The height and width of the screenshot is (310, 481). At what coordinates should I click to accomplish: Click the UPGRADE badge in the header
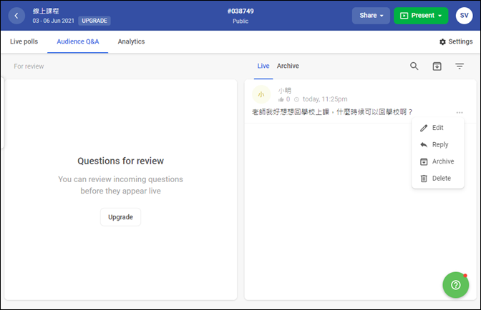pos(94,21)
